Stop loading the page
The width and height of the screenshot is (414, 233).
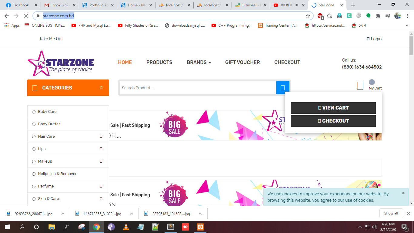click(x=26, y=16)
